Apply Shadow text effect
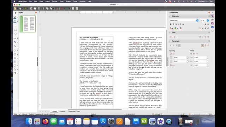The width and height of the screenshot is (226, 127). click(x=183, y=24)
